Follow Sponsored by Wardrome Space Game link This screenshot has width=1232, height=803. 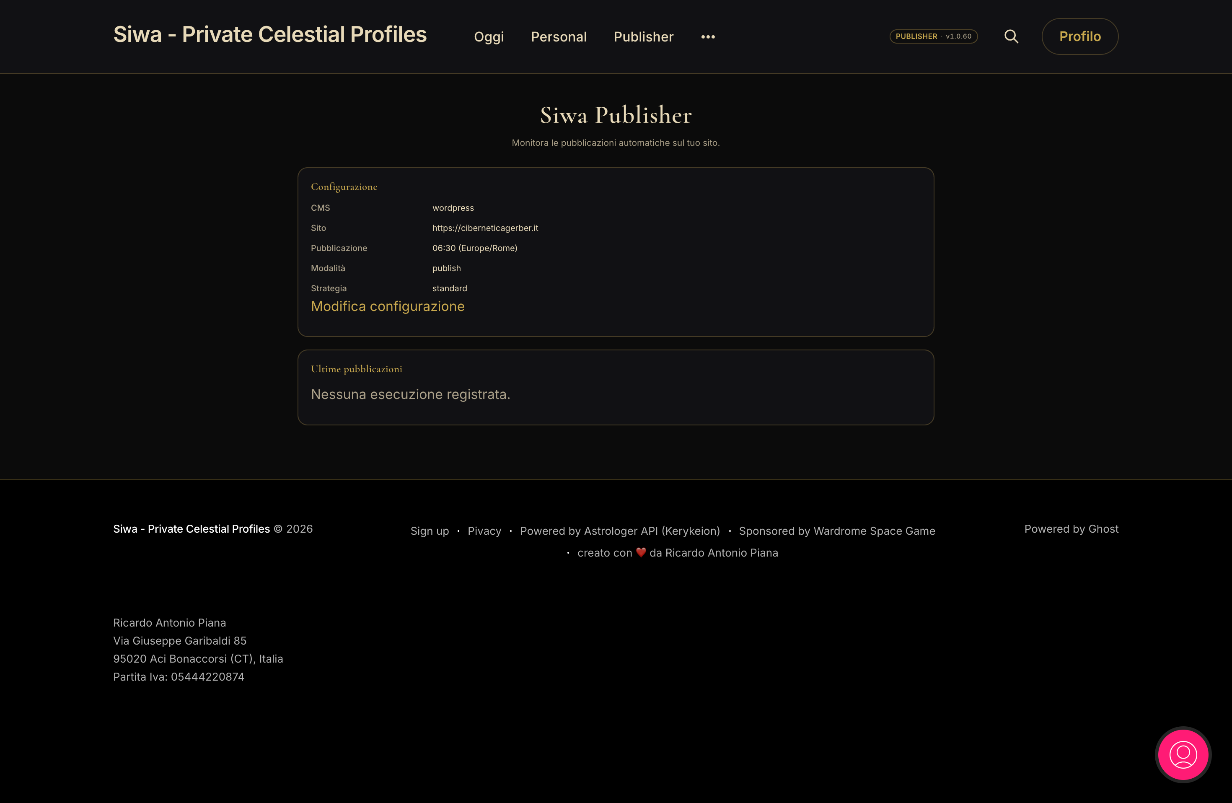[836, 531]
